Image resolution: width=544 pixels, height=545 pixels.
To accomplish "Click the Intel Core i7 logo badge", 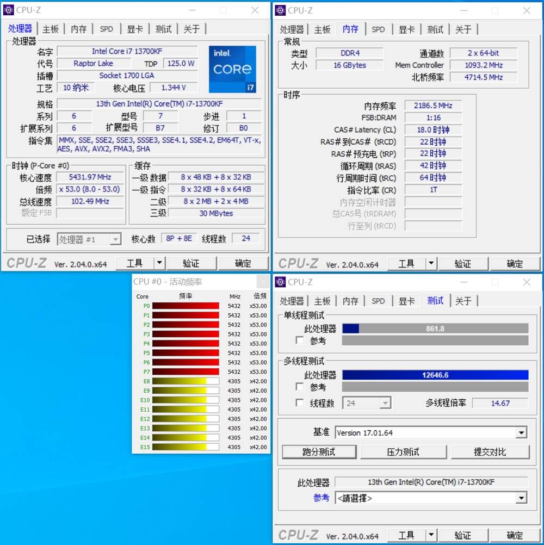I will (x=232, y=69).
